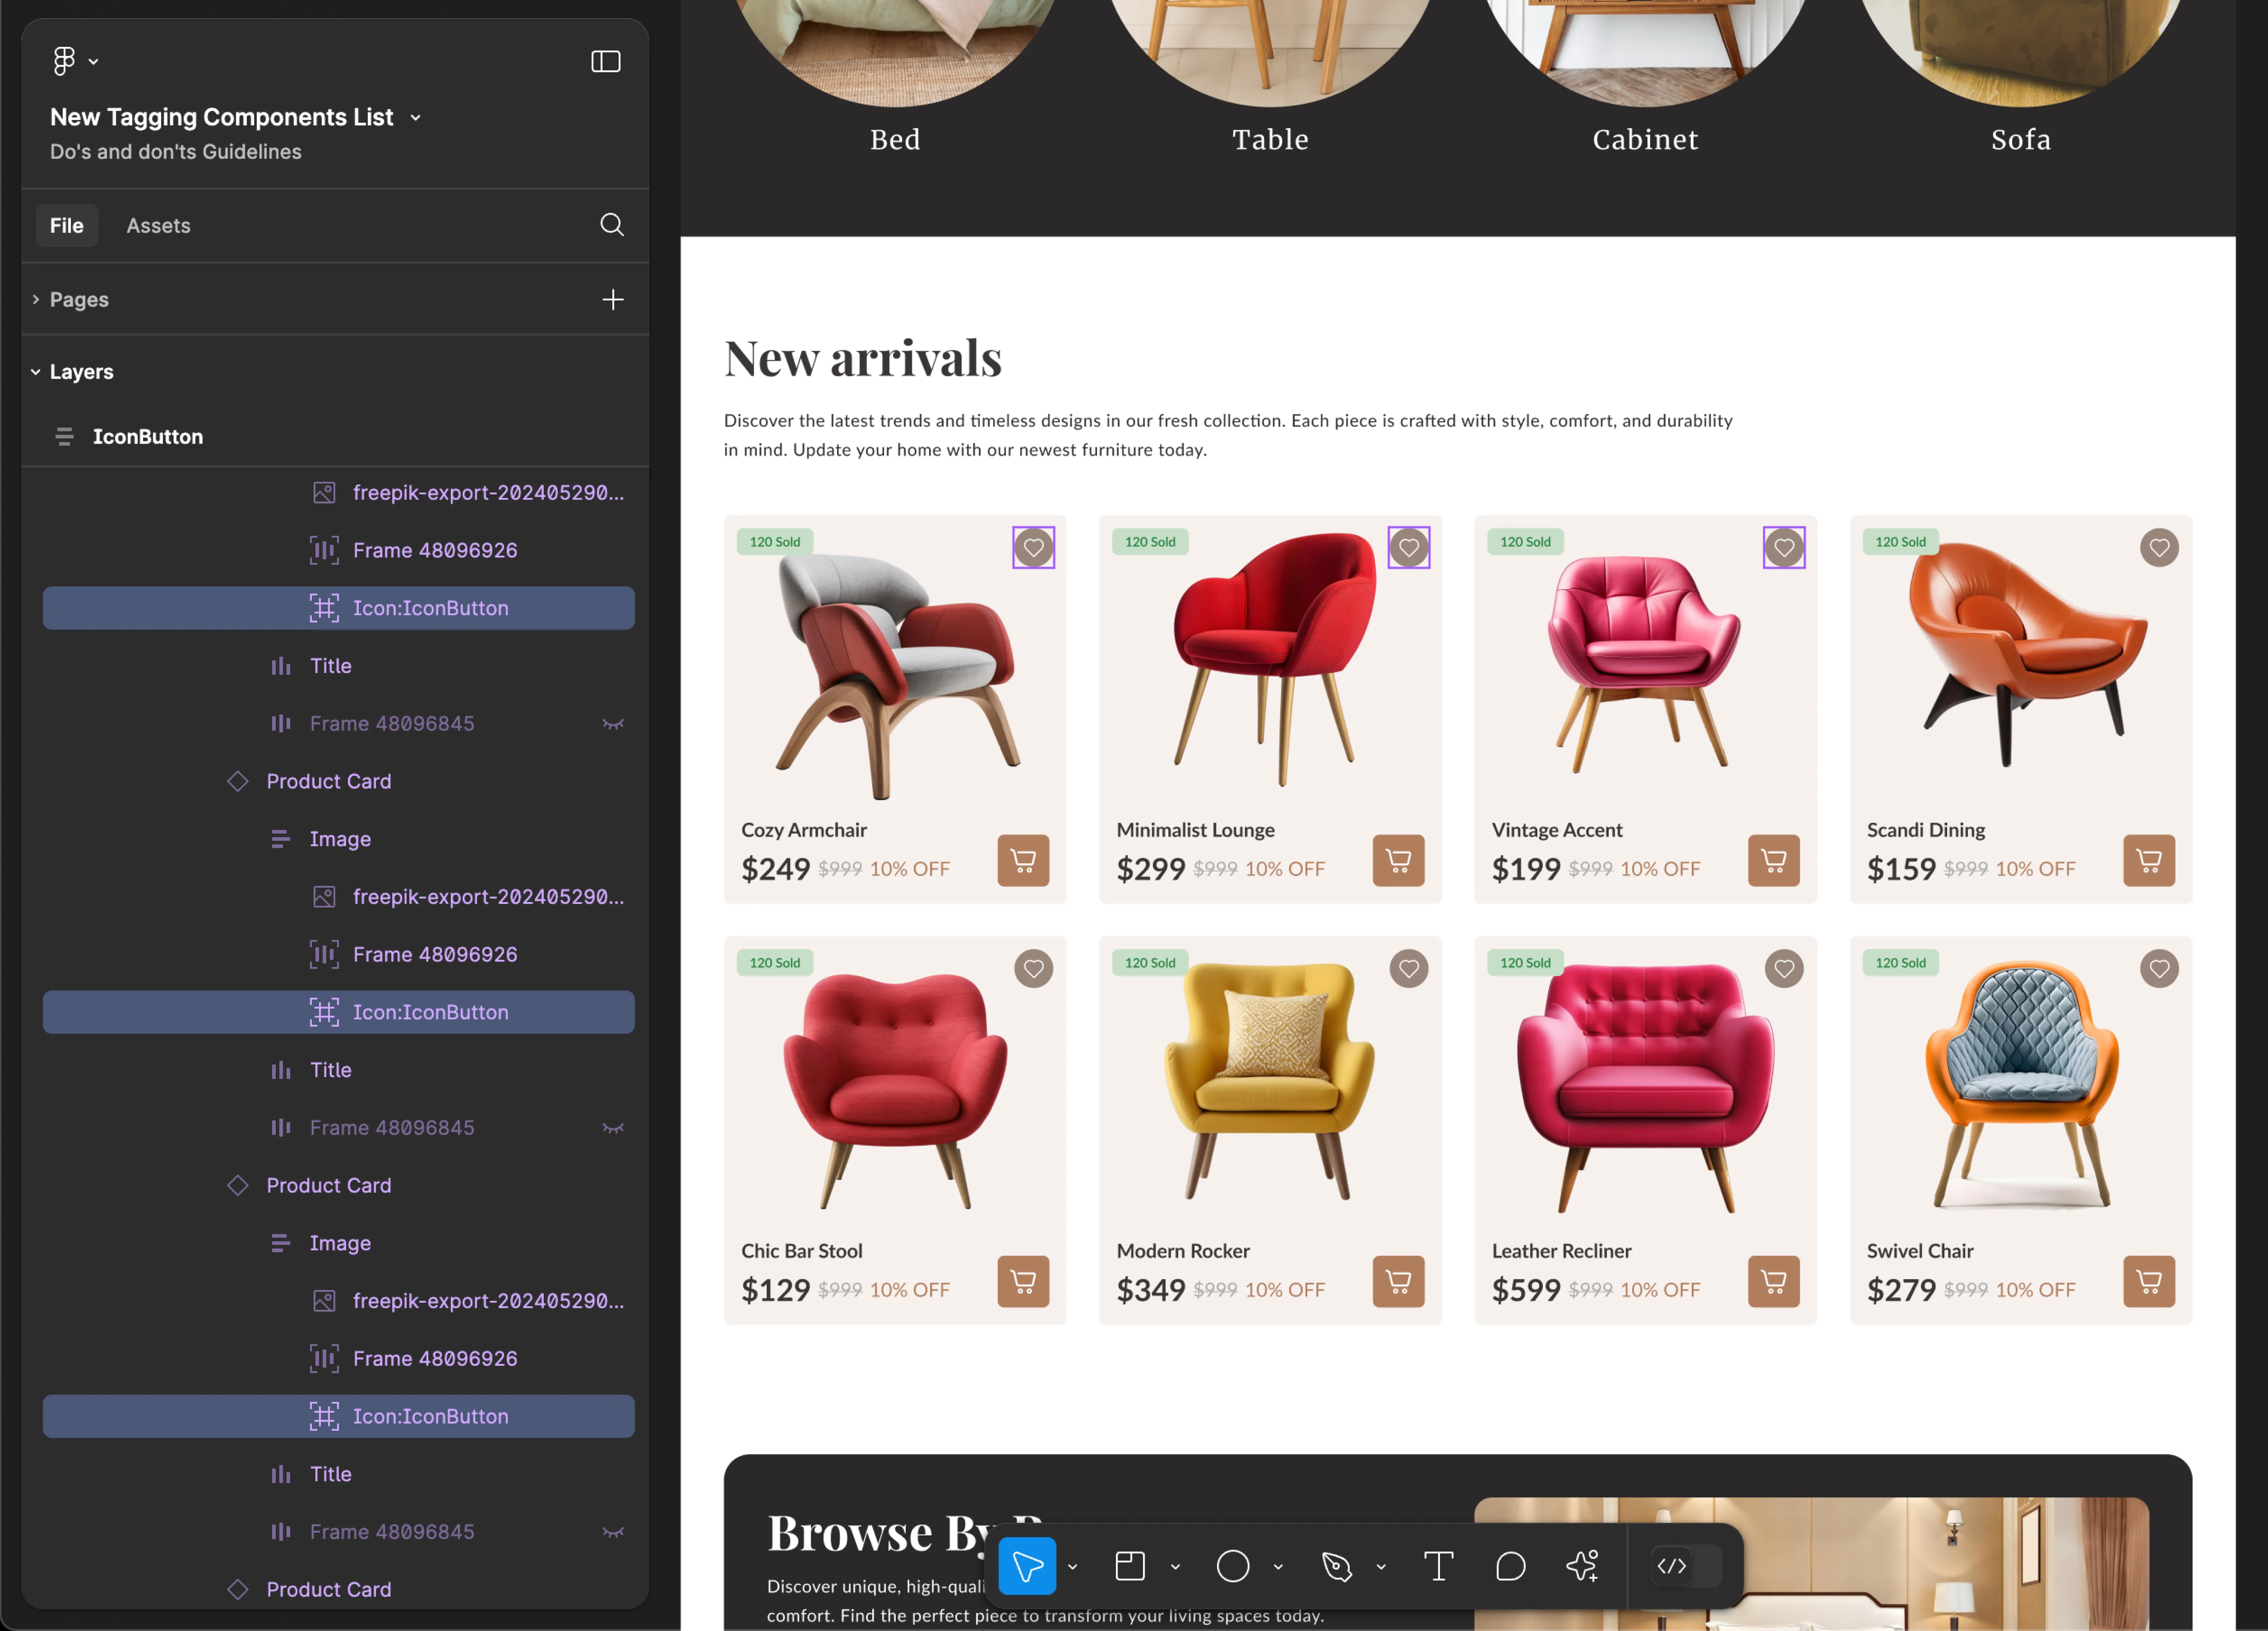Open the Actions AI sparkle tool
Viewport: 2268px width, 1631px height.
point(1583,1566)
